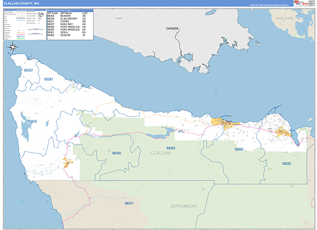Select ZIP label 98305 on the map

(x=116, y=153)
